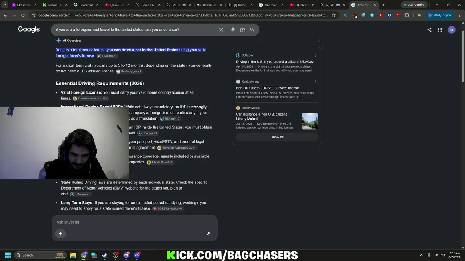Switch to the Home / X tab

coord(147,5)
